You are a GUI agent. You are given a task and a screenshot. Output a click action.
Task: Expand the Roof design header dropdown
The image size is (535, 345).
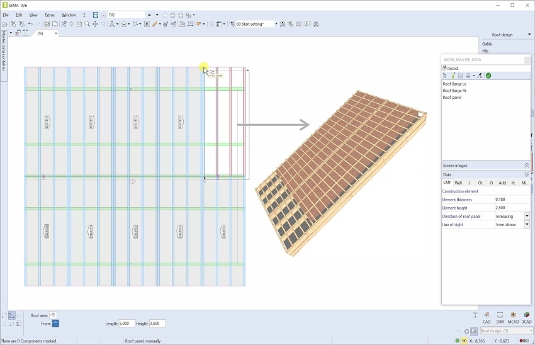point(529,35)
